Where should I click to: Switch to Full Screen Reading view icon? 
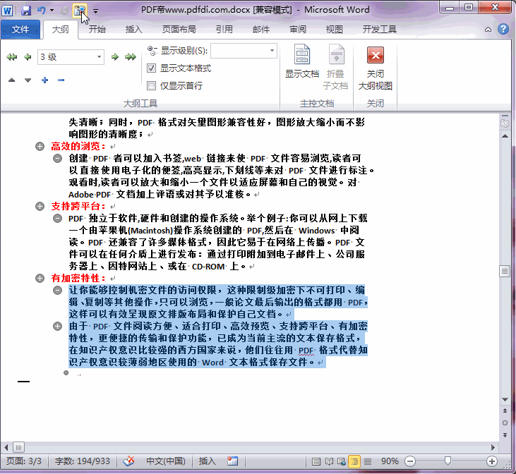click(329, 461)
